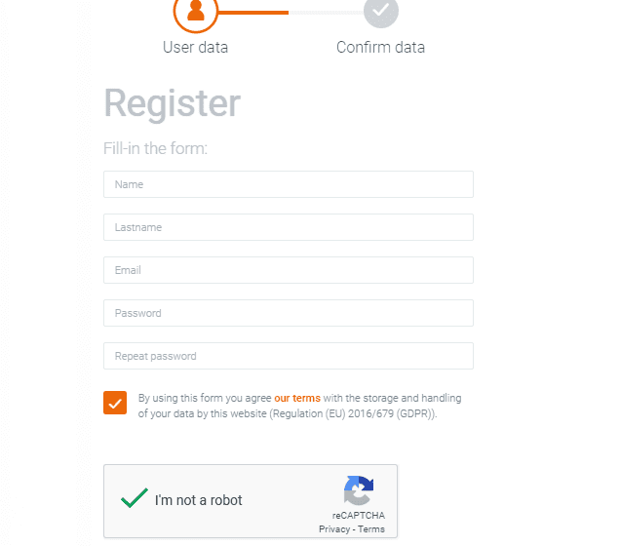
Task: Select the Email input field
Action: click(x=288, y=270)
